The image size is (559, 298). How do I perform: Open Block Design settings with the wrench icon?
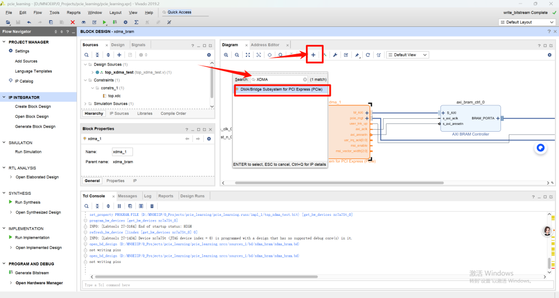click(x=335, y=55)
